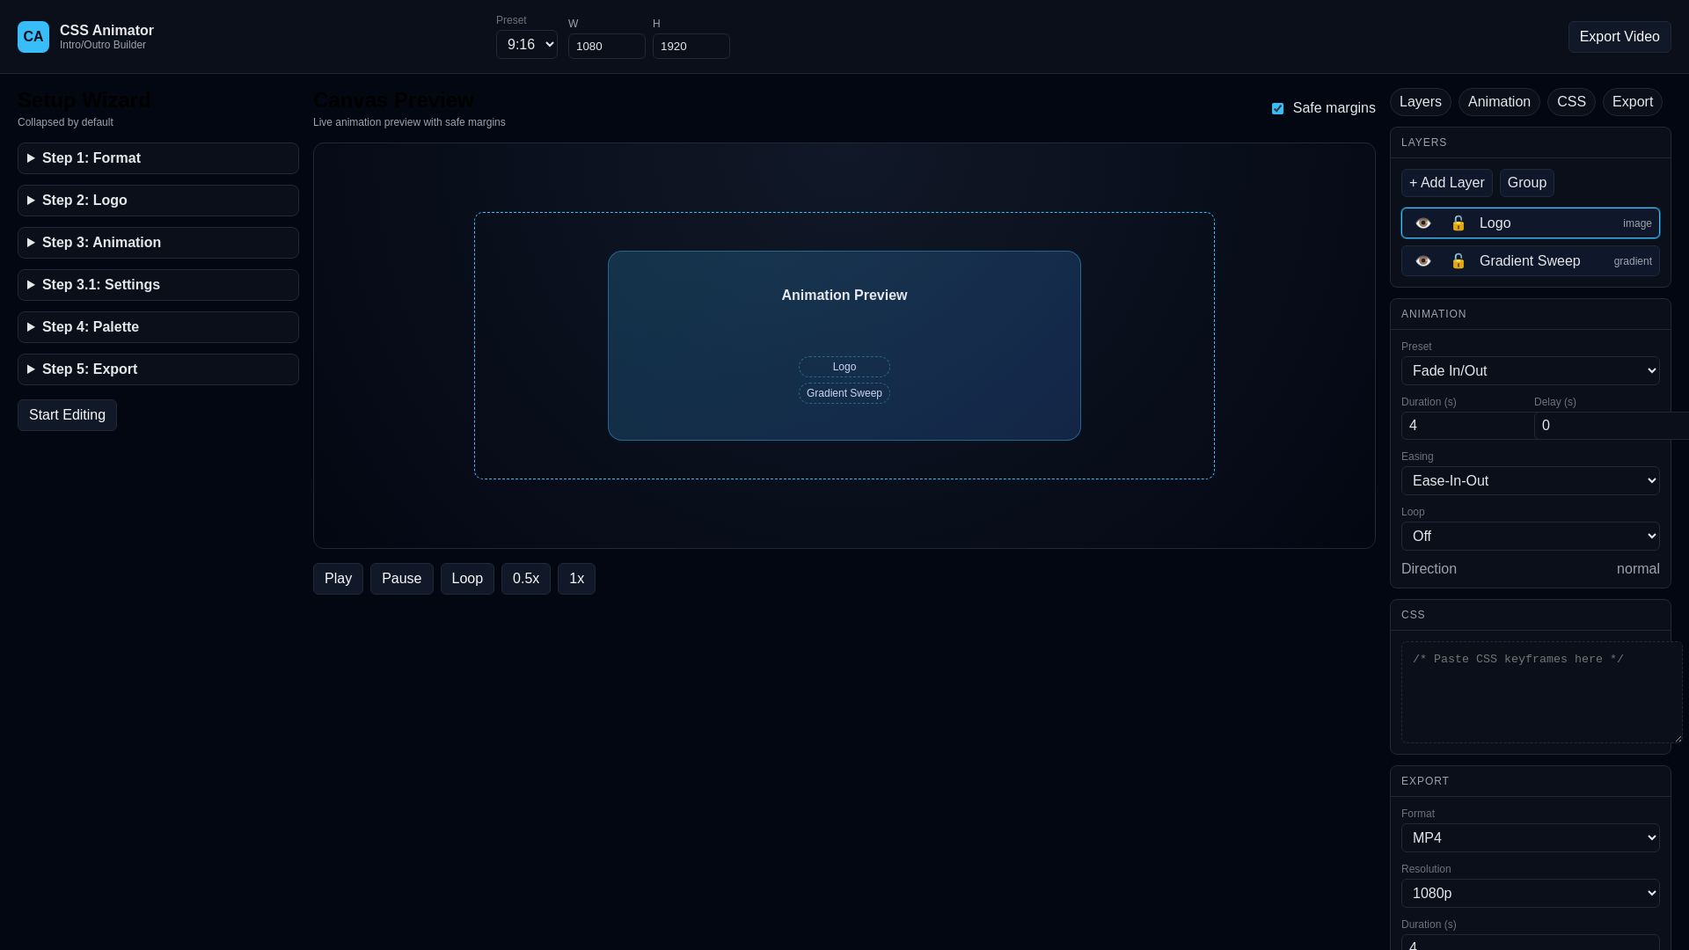Click the CSS keyframes textarea
Image resolution: width=1689 pixels, height=950 pixels.
1541,692
